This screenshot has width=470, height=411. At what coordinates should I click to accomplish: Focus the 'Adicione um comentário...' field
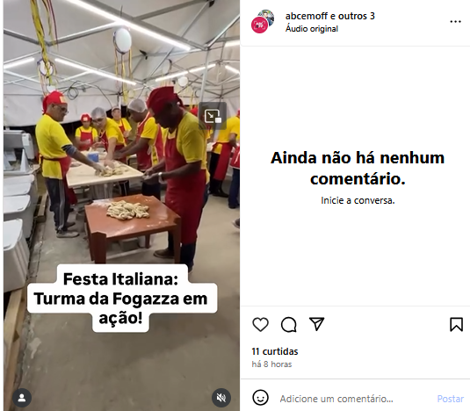click(x=336, y=399)
